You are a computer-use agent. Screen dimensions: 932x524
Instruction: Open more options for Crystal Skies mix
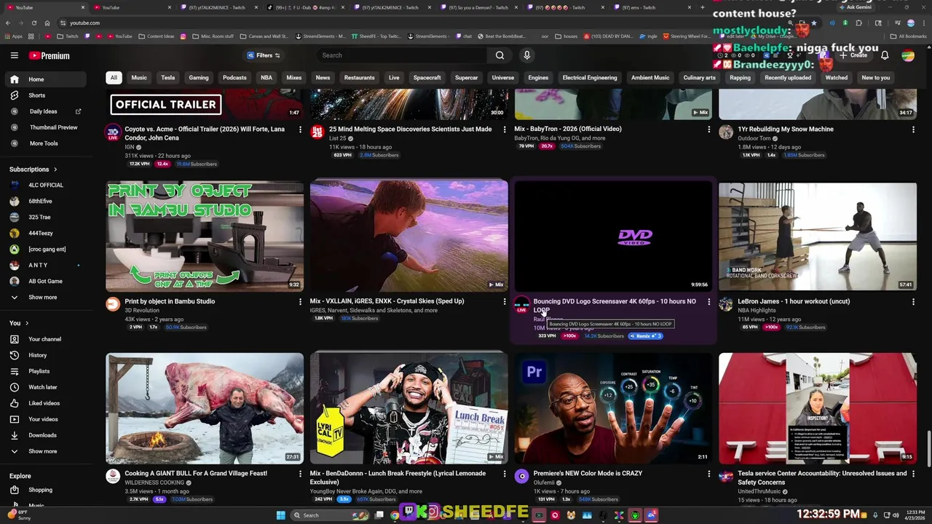pos(504,301)
